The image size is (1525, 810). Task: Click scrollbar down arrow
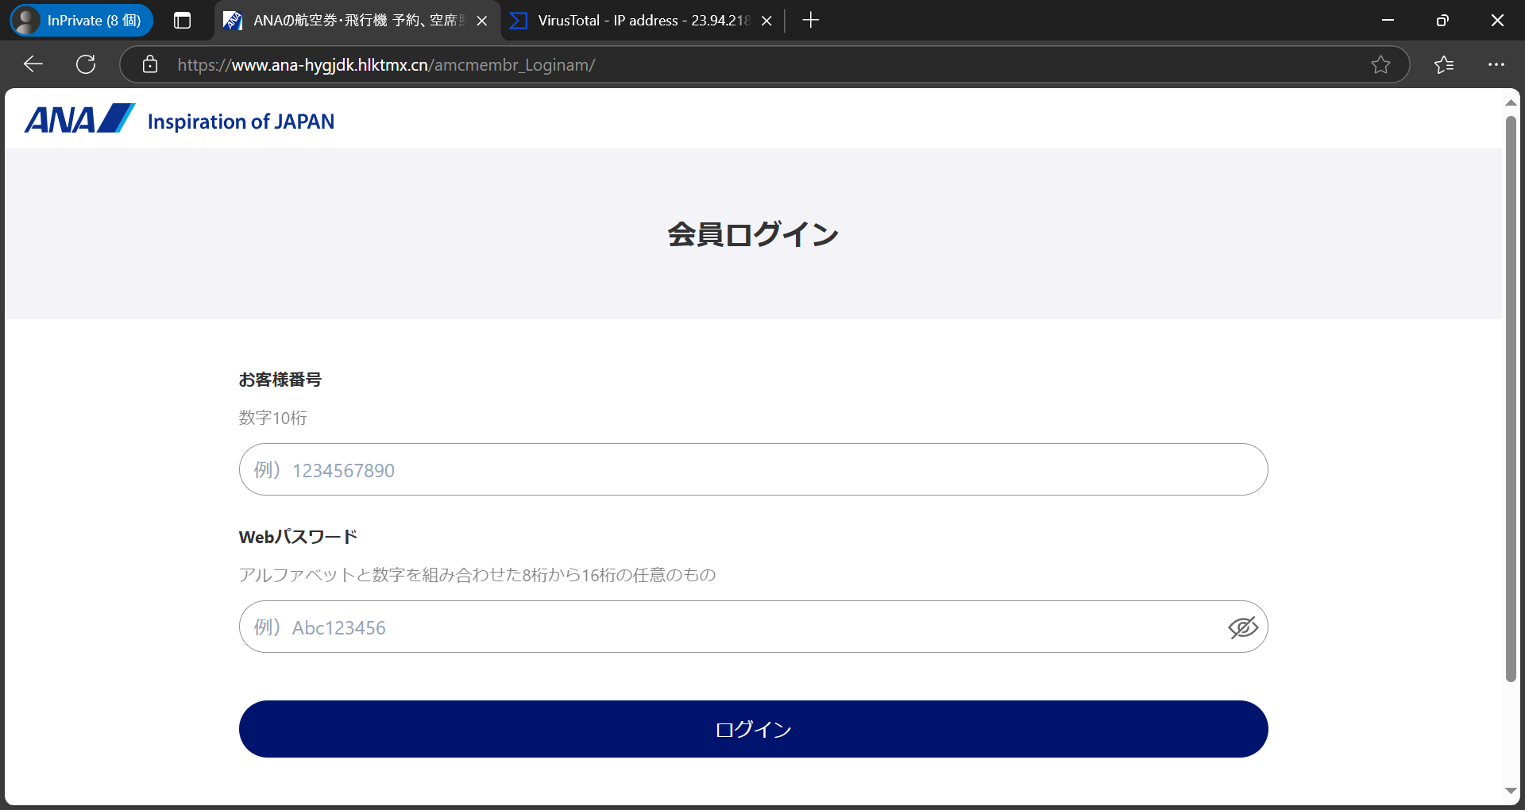(1511, 791)
